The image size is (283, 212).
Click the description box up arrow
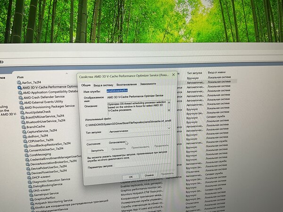[x=169, y=102]
